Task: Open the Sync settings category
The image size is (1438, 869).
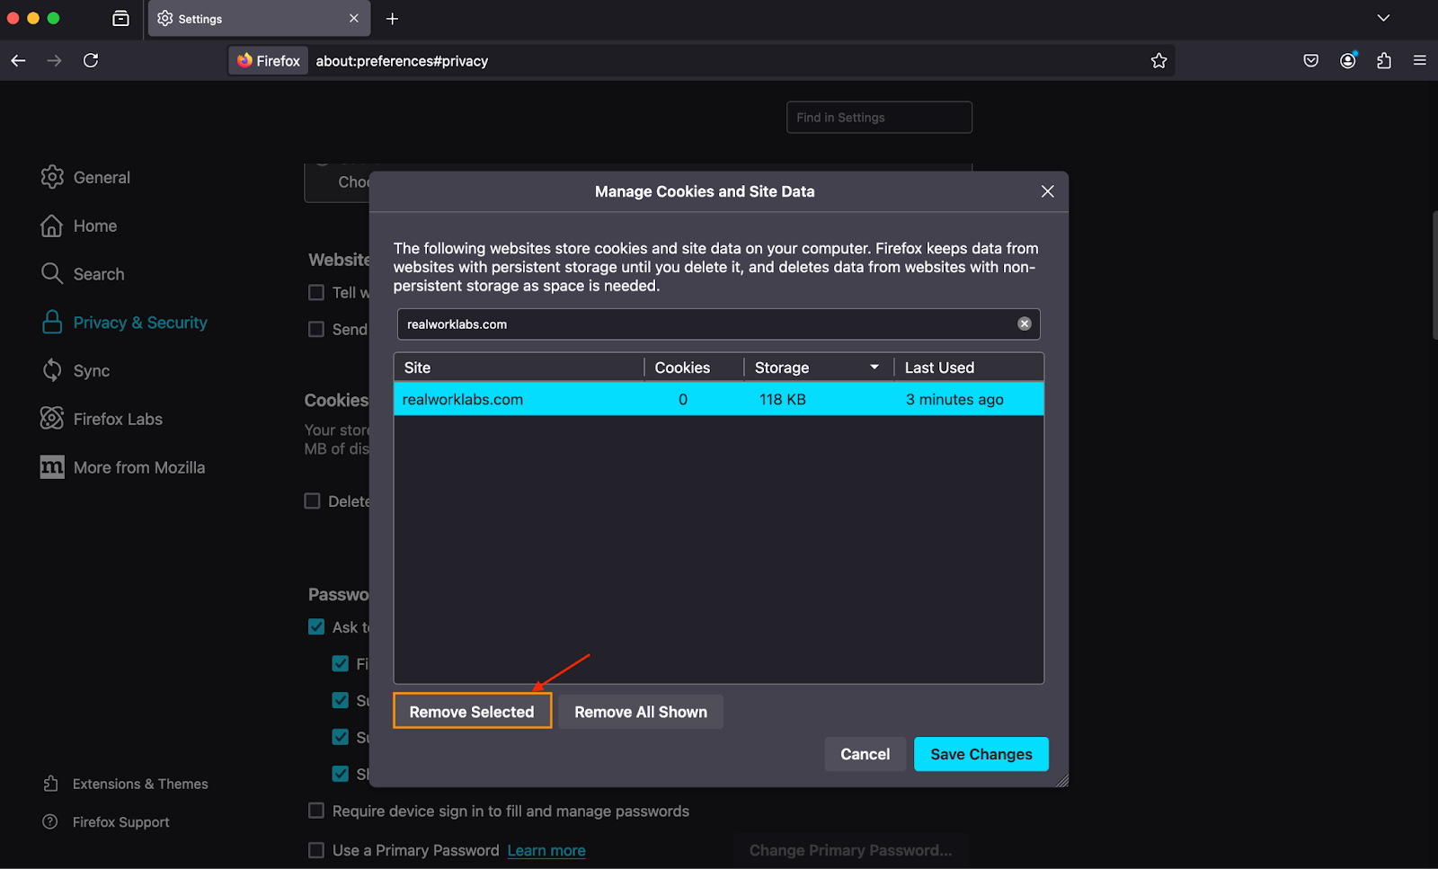Action: (75, 370)
